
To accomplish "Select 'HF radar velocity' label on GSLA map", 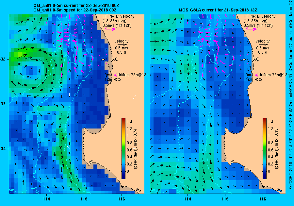I will point(260,16).
